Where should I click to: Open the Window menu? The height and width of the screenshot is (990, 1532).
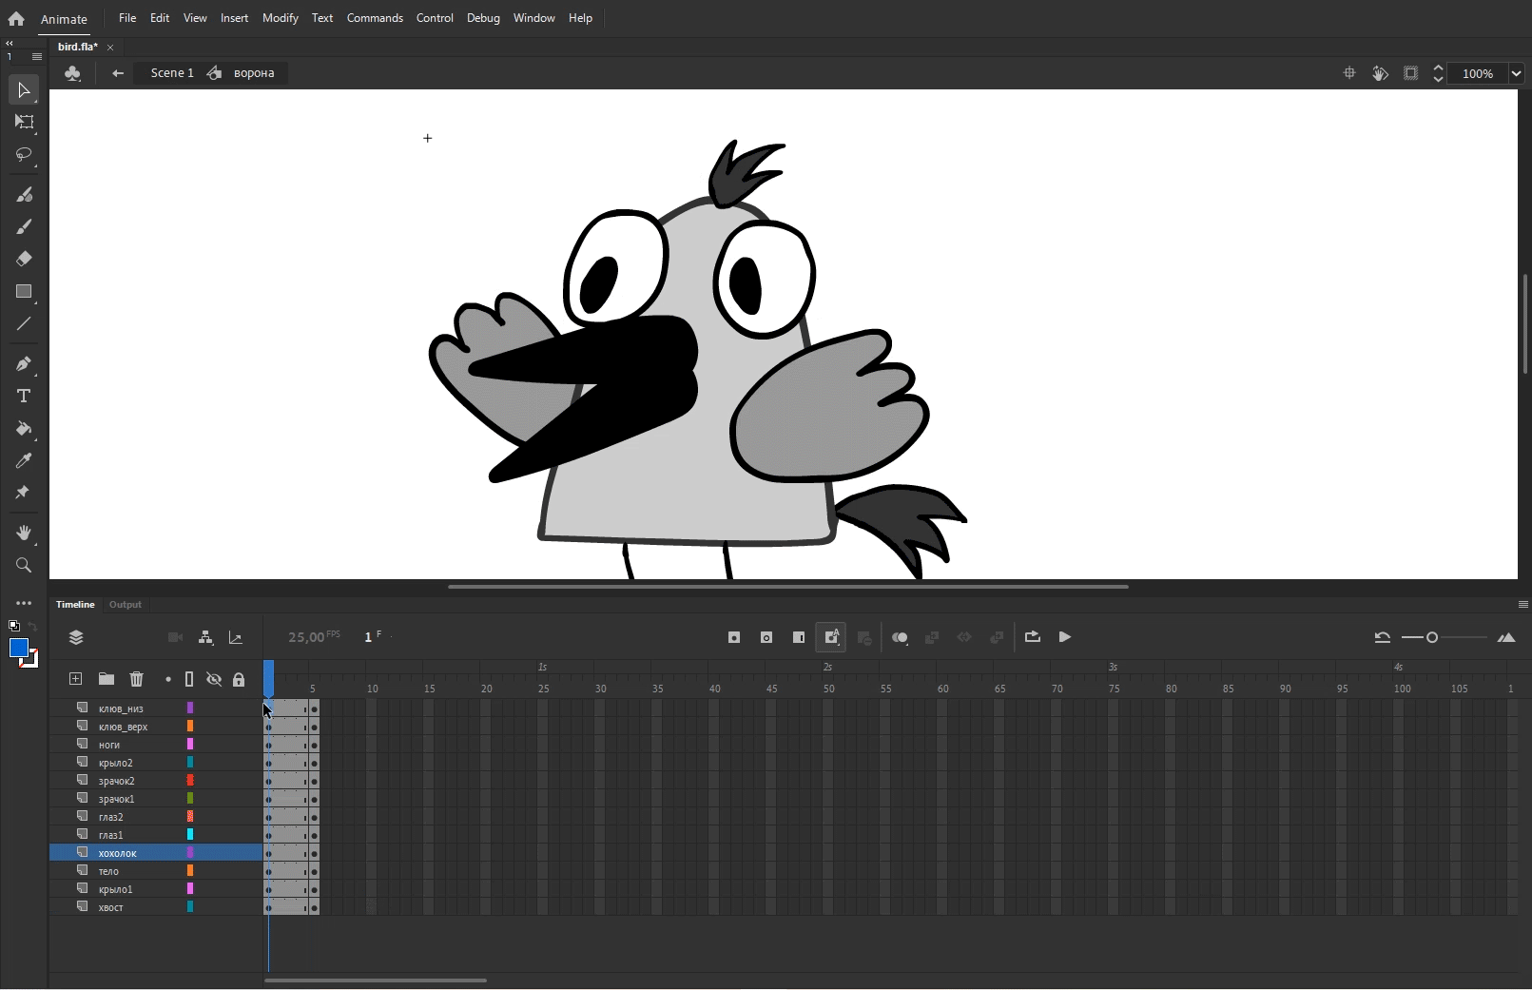[534, 18]
